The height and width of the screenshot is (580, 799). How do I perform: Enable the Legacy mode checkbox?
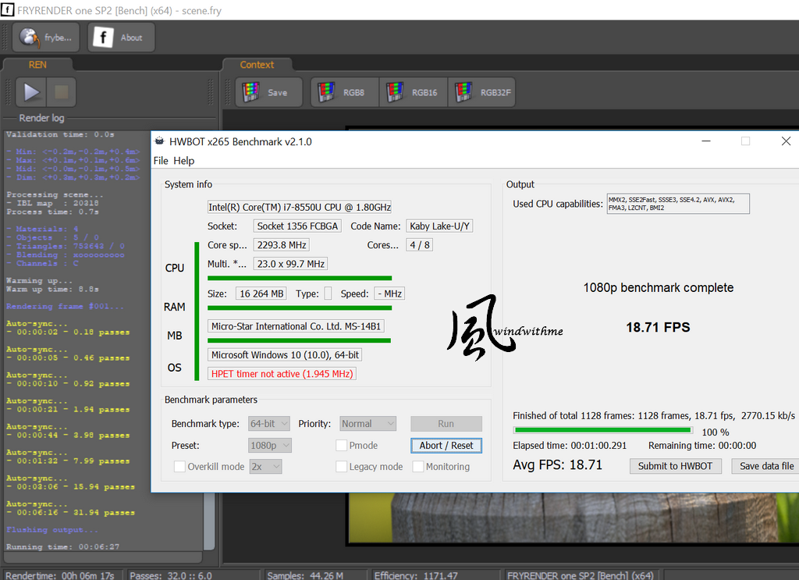point(342,467)
